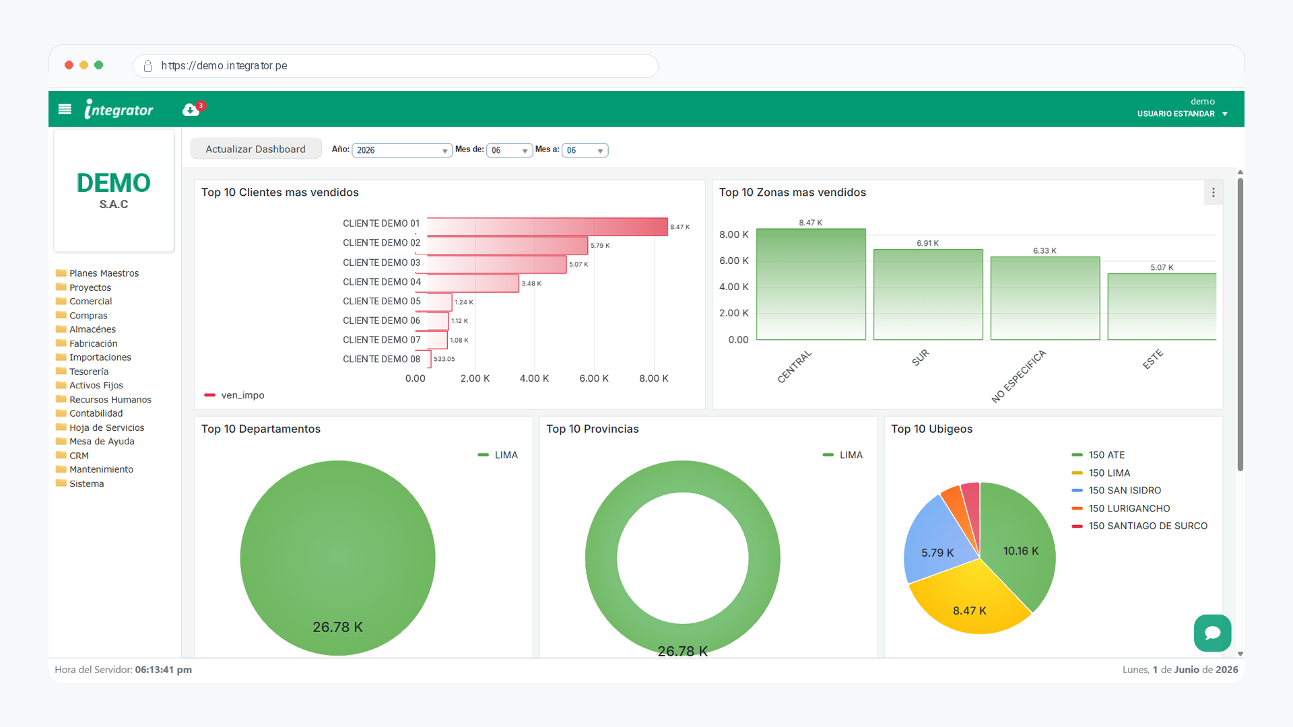Click Recursos Humanos folder icon
The image size is (1293, 727).
[x=61, y=399]
